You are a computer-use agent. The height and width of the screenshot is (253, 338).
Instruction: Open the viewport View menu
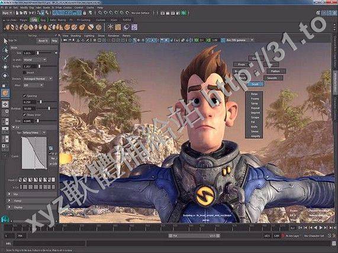[65, 35]
